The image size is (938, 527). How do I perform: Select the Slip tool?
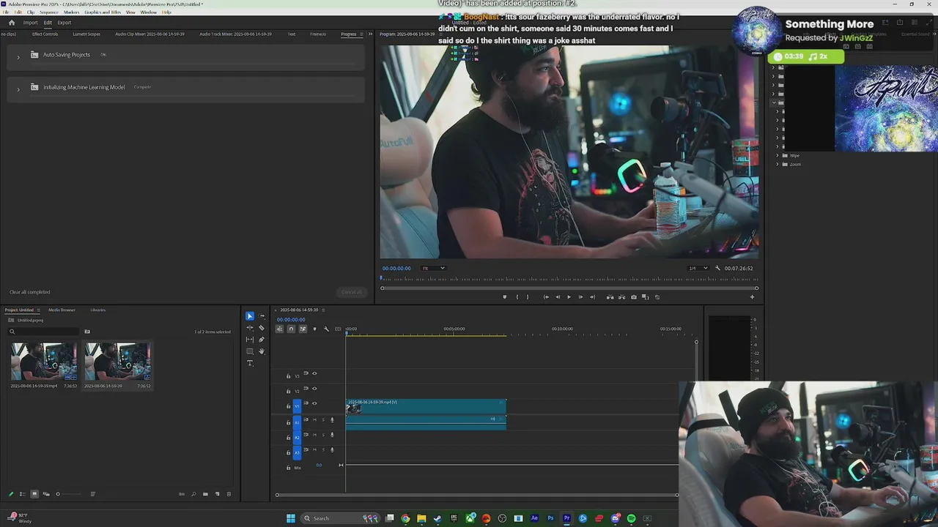click(250, 340)
